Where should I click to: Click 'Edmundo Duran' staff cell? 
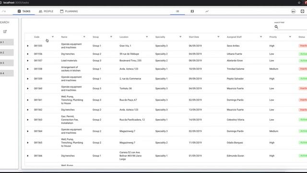coord(235,156)
